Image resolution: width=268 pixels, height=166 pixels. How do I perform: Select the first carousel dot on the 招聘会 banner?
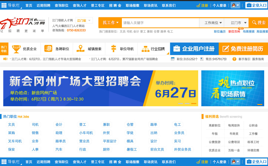[x=180, y=104]
